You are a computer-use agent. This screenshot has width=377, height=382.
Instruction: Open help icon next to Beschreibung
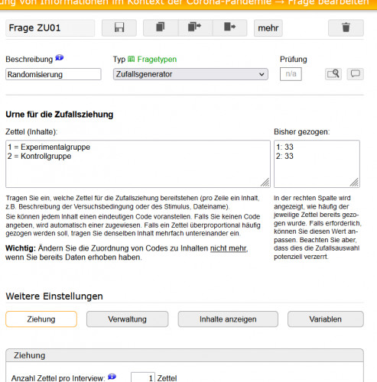60,58
